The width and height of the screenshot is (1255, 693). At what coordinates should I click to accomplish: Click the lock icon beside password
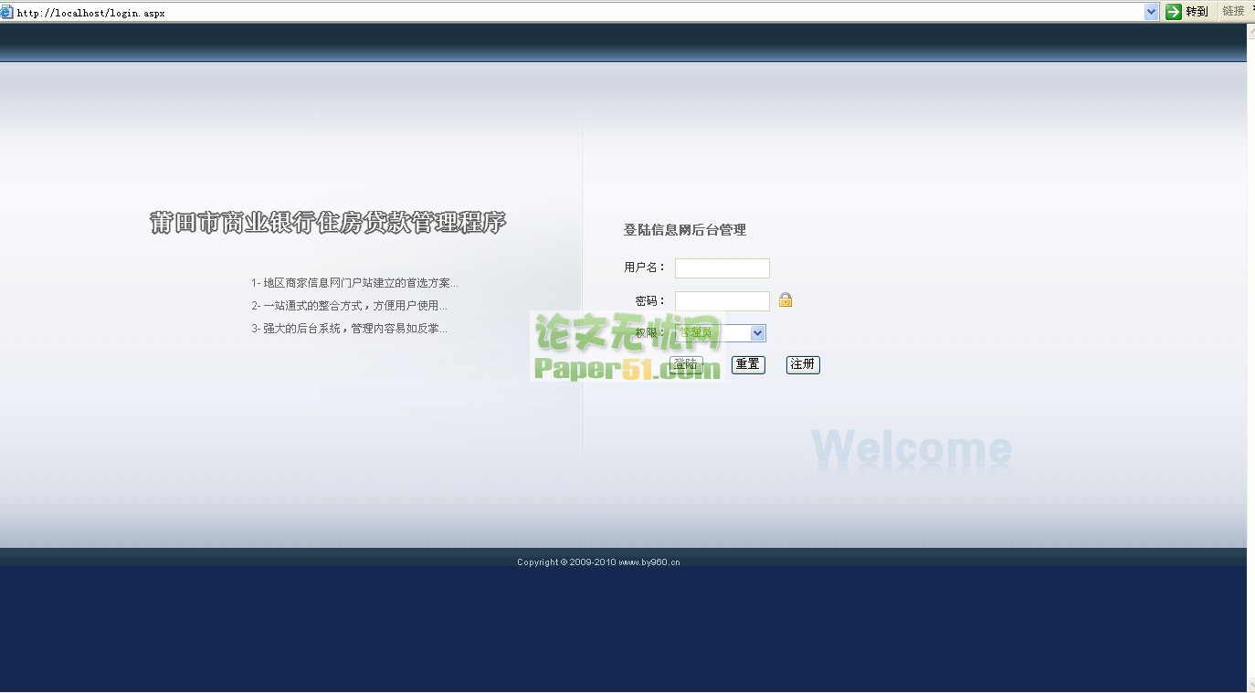pos(786,299)
